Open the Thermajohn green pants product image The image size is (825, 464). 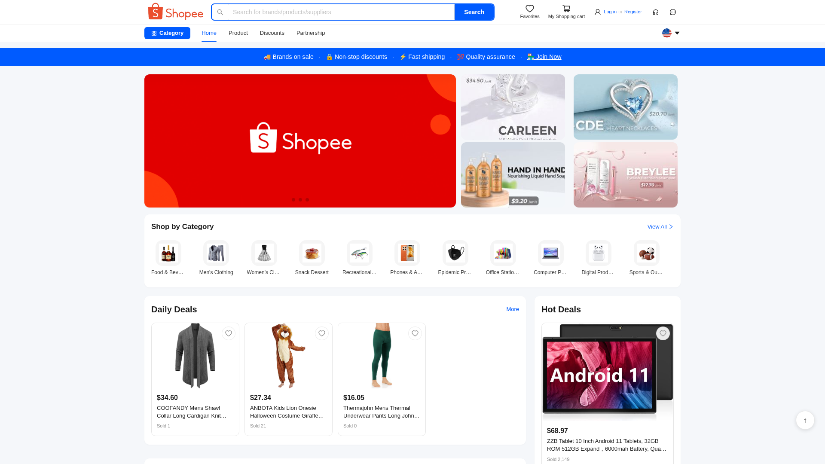tap(382, 356)
